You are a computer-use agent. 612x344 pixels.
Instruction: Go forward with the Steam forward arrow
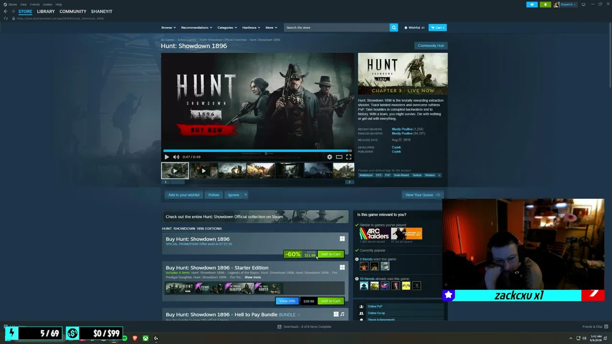coord(13,11)
